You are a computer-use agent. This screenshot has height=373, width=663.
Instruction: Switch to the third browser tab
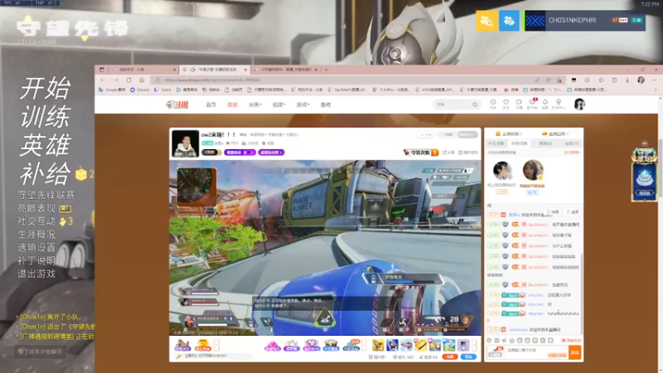[x=286, y=70]
